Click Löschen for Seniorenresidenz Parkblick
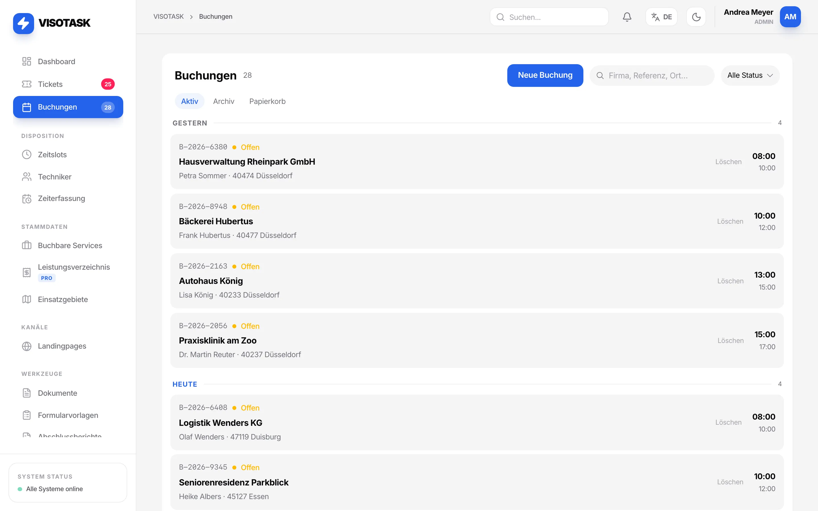818x511 pixels. pos(730,482)
